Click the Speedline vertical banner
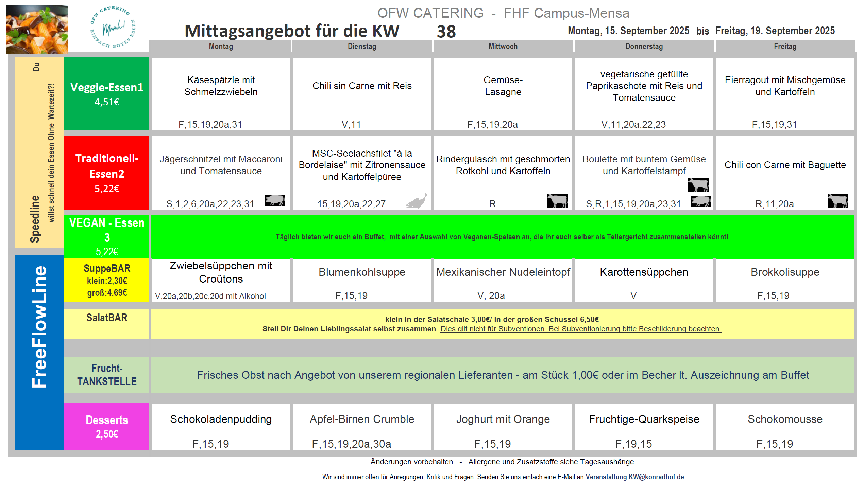864x484 pixels. tap(39, 153)
